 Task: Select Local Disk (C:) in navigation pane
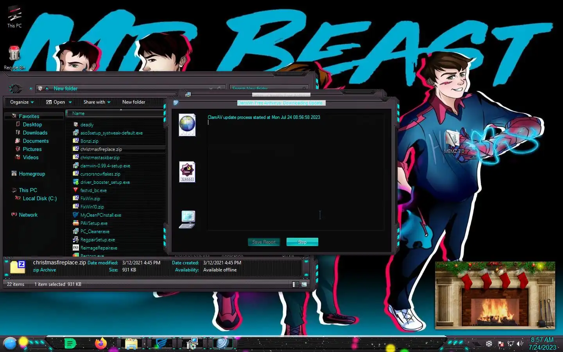[x=40, y=198]
